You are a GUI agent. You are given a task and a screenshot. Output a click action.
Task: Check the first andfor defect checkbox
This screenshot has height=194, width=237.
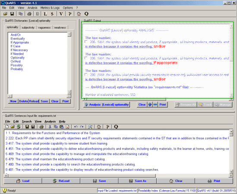(86, 42)
